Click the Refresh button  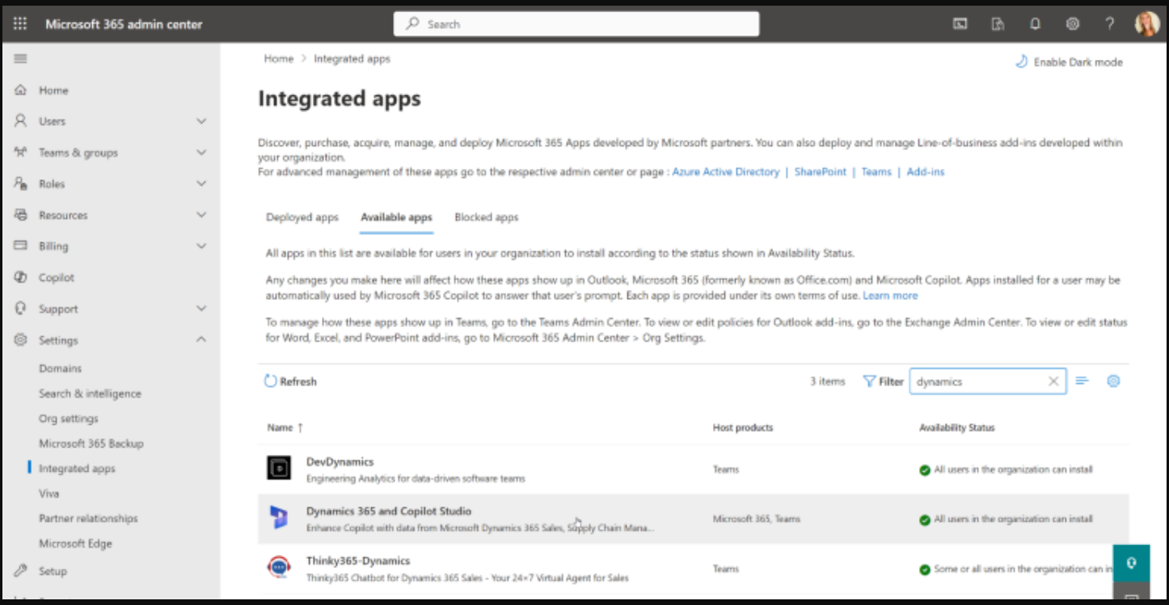(291, 381)
